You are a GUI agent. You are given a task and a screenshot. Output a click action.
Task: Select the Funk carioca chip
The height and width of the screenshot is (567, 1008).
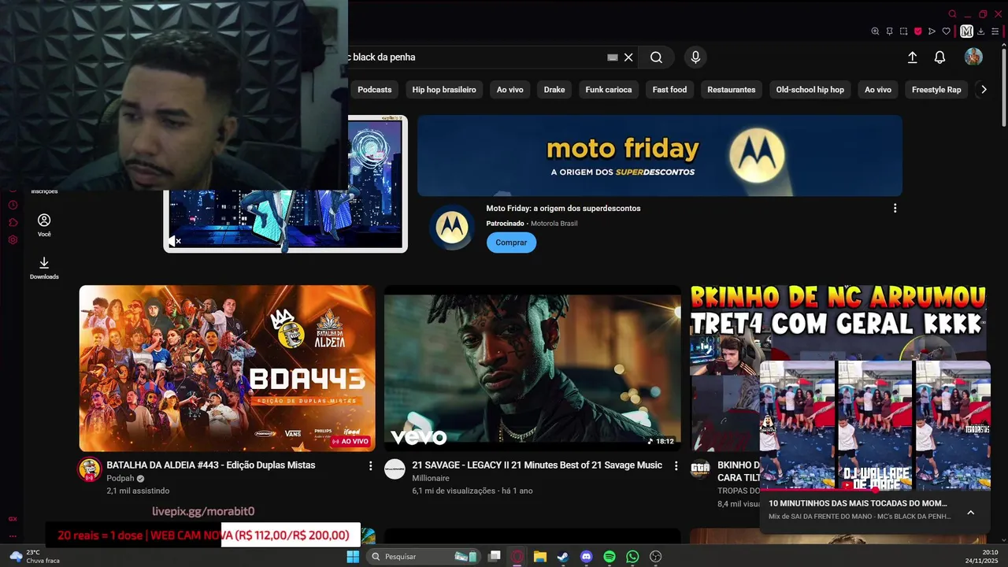coord(609,90)
